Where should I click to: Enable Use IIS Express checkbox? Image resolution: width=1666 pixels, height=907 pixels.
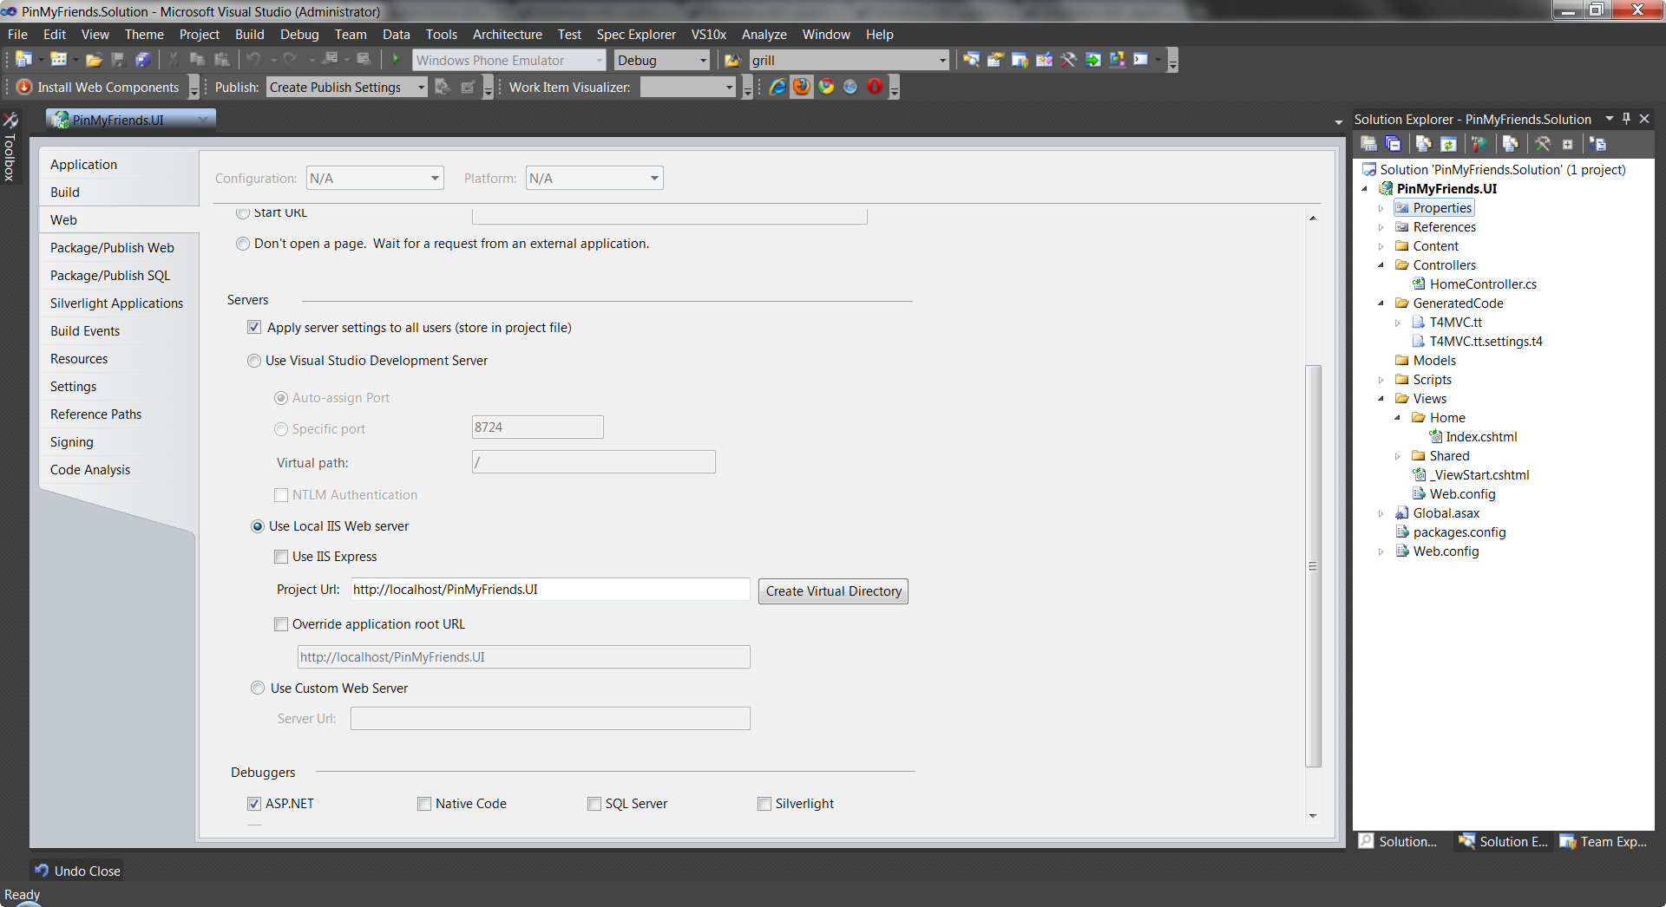281,557
